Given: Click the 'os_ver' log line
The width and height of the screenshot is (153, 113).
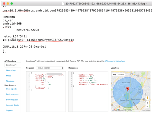Looking at the screenshot, I should tap(8, 20).
